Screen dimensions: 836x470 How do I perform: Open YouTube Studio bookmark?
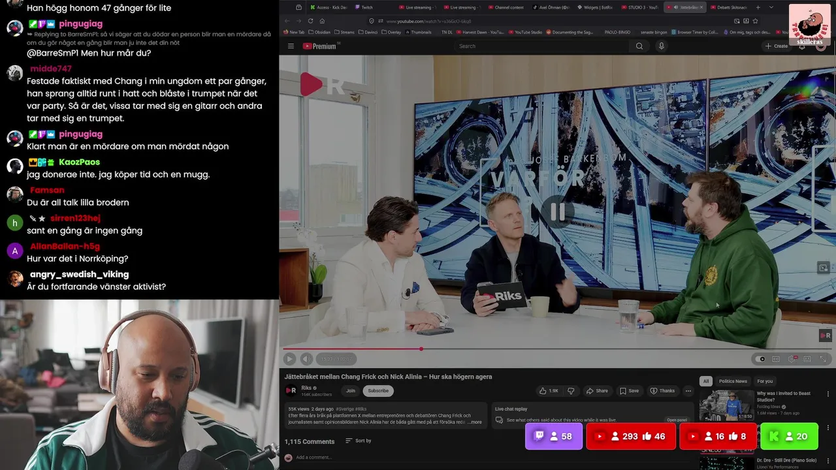(525, 32)
